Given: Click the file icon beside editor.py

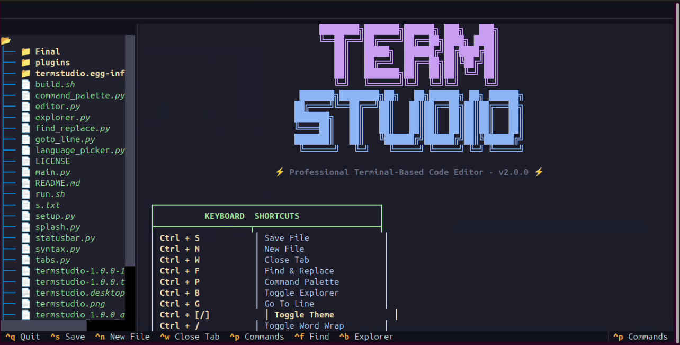Looking at the screenshot, I should [25, 107].
